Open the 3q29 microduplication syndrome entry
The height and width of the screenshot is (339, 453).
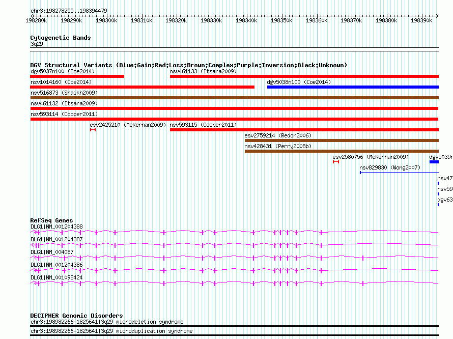pos(234,335)
